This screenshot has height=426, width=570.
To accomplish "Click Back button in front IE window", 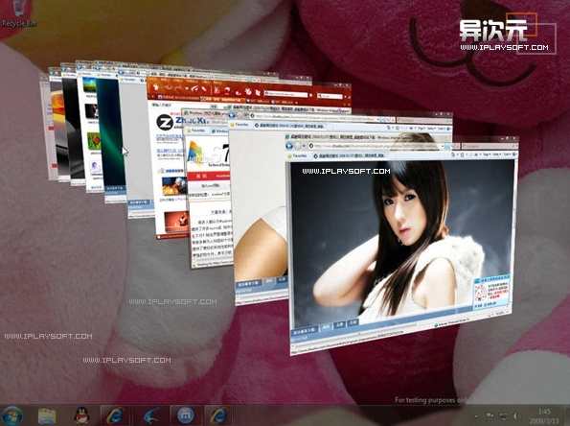I will pyautogui.click(x=289, y=146).
